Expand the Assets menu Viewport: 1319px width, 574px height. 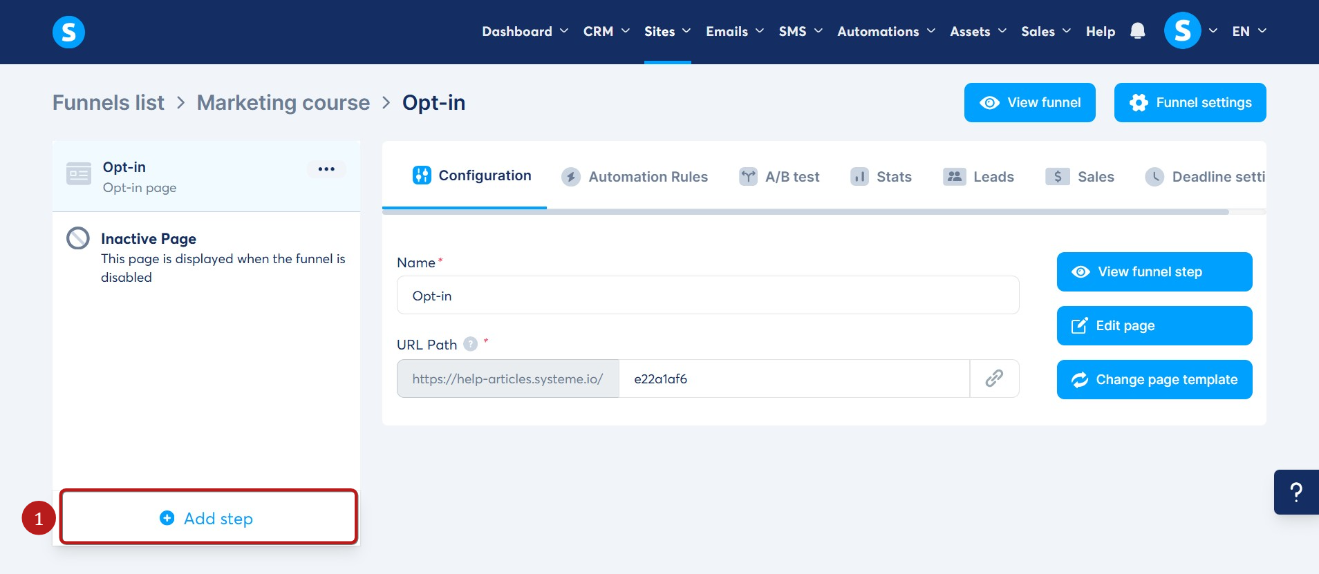tap(978, 32)
